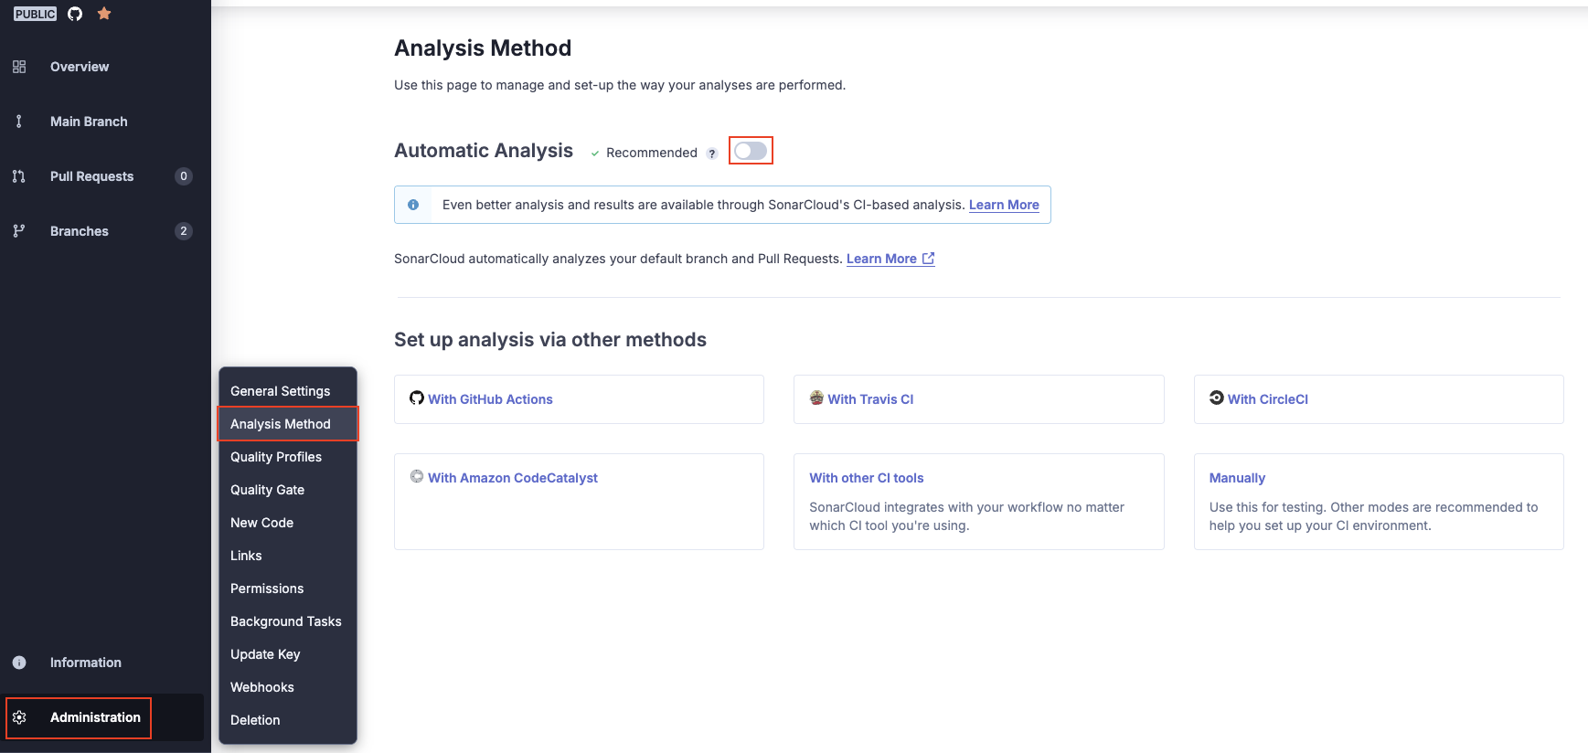Toggle the Automatic Analysis switch
1588x753 pixels.
pyautogui.click(x=751, y=151)
